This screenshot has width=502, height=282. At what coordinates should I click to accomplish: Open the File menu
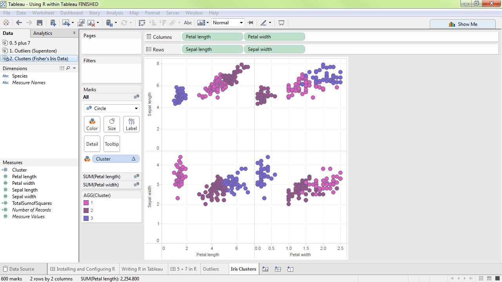tap(7, 13)
